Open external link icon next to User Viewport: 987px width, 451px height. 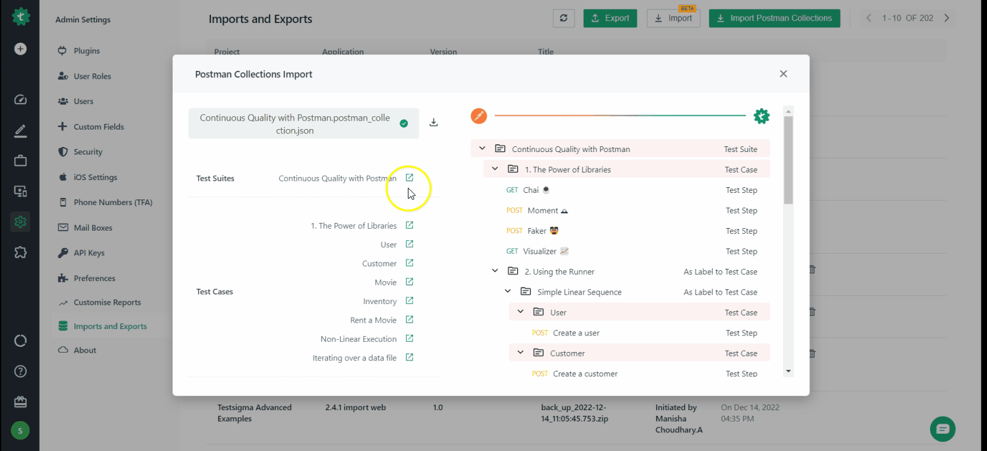pyautogui.click(x=410, y=244)
